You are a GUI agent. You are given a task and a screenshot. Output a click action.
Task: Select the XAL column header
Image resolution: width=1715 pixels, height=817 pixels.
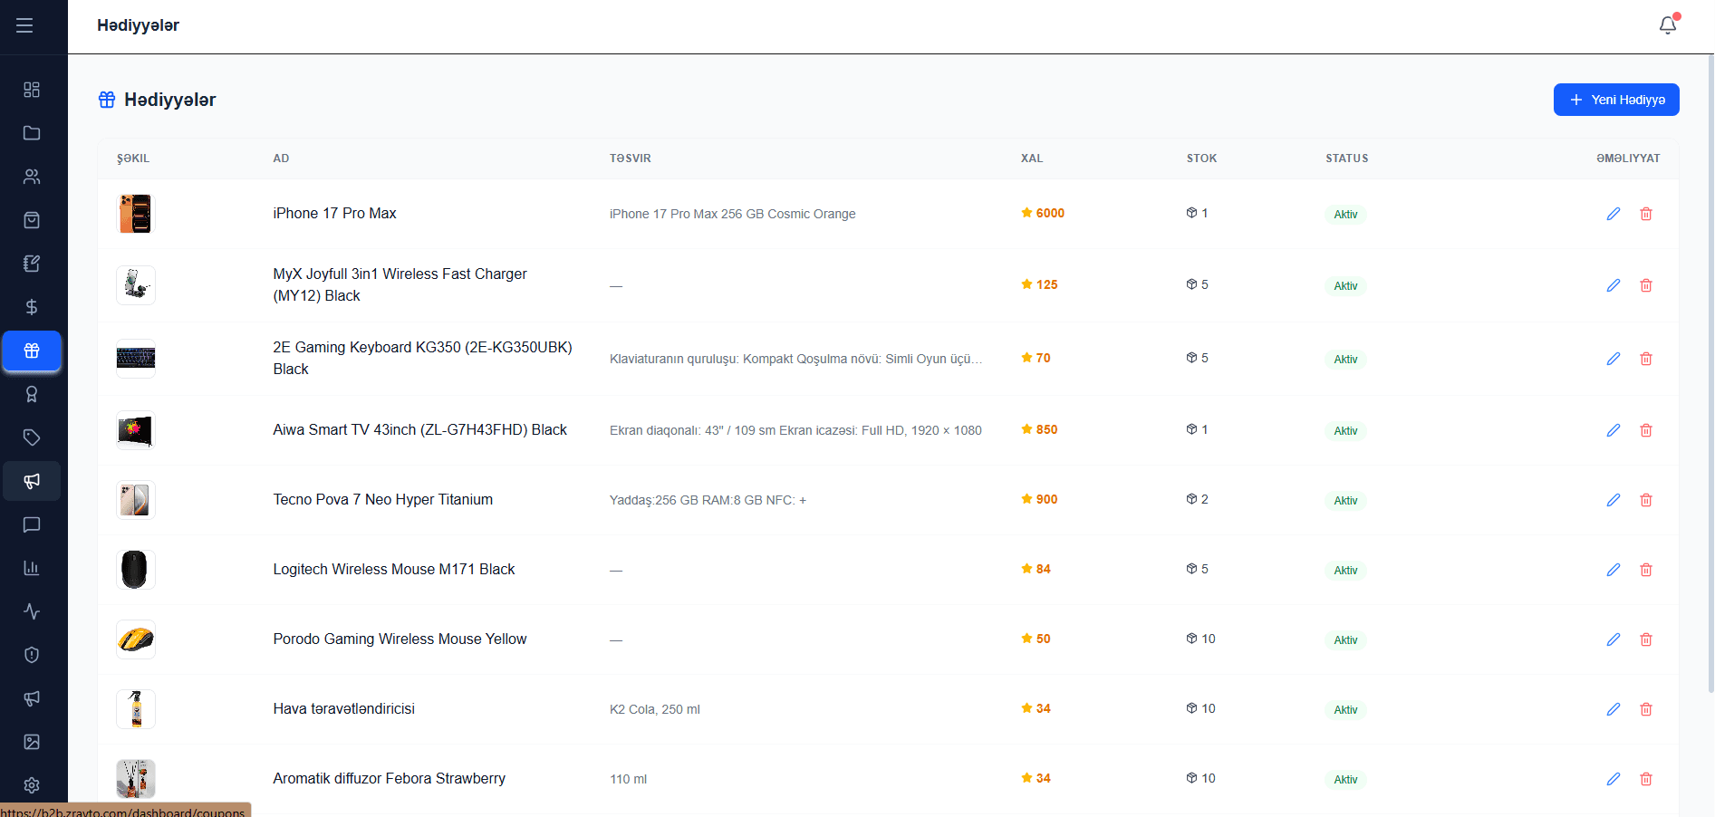click(x=1032, y=159)
